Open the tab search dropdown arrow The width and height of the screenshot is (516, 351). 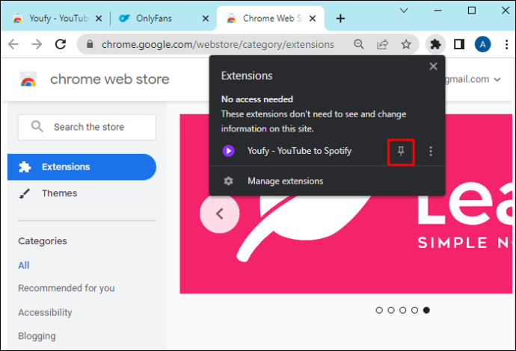click(x=404, y=10)
